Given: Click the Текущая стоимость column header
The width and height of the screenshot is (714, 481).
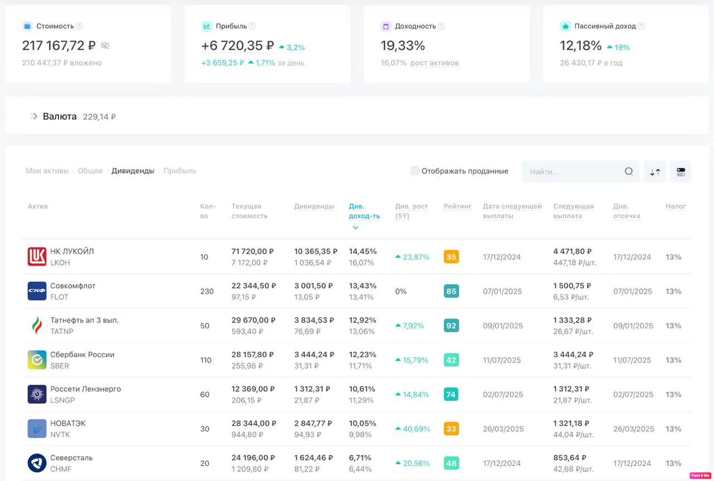Looking at the screenshot, I should [x=249, y=211].
